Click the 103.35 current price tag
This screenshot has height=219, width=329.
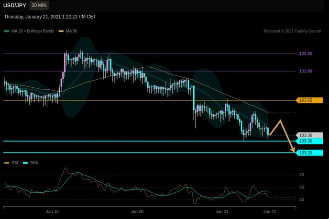tap(309, 135)
